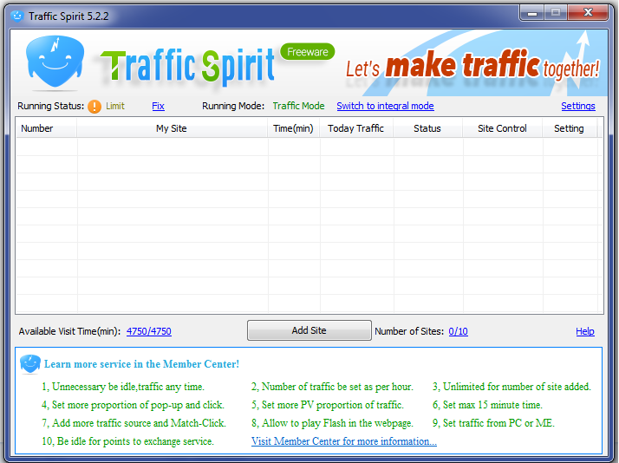Open the Fix link
This screenshot has width=619, height=463.
pos(158,106)
